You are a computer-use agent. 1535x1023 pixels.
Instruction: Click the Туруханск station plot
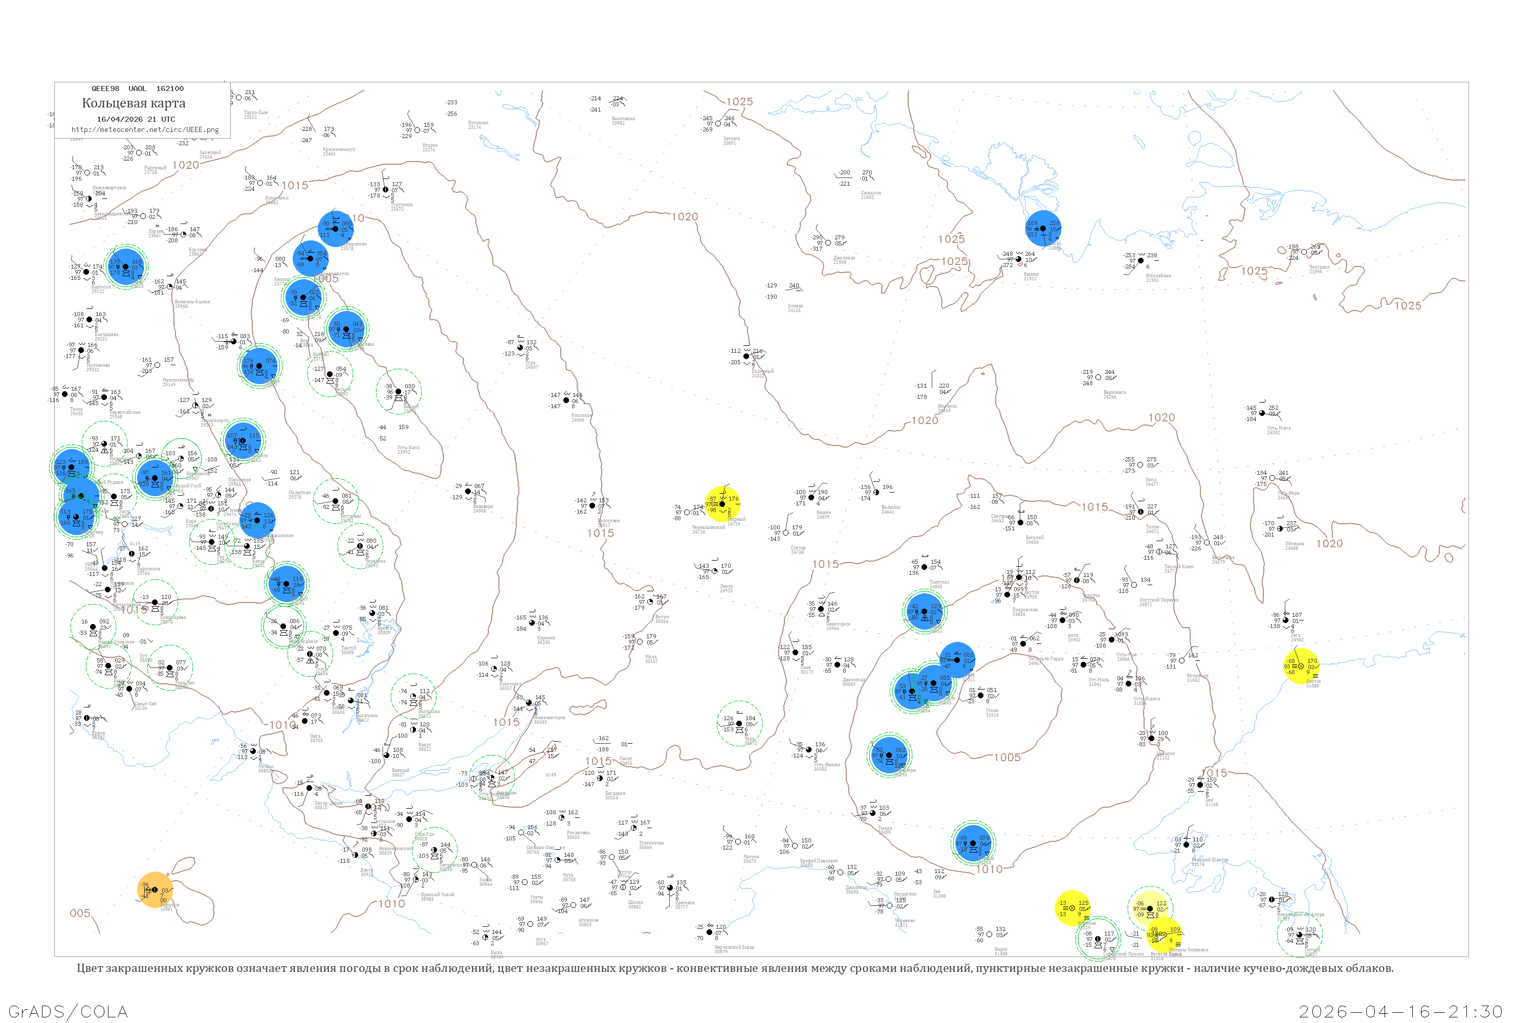pyautogui.click(x=386, y=190)
